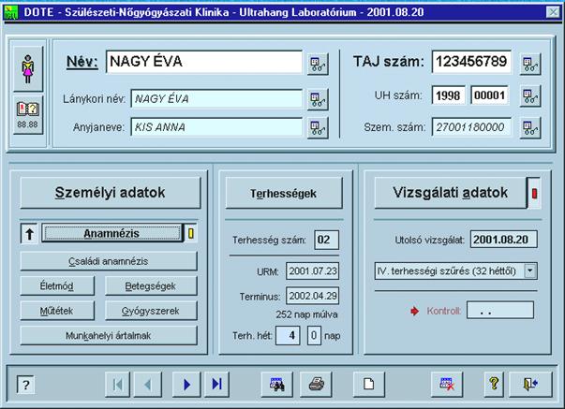Go to the next record
This screenshot has height=409, width=565.
pyautogui.click(x=186, y=385)
